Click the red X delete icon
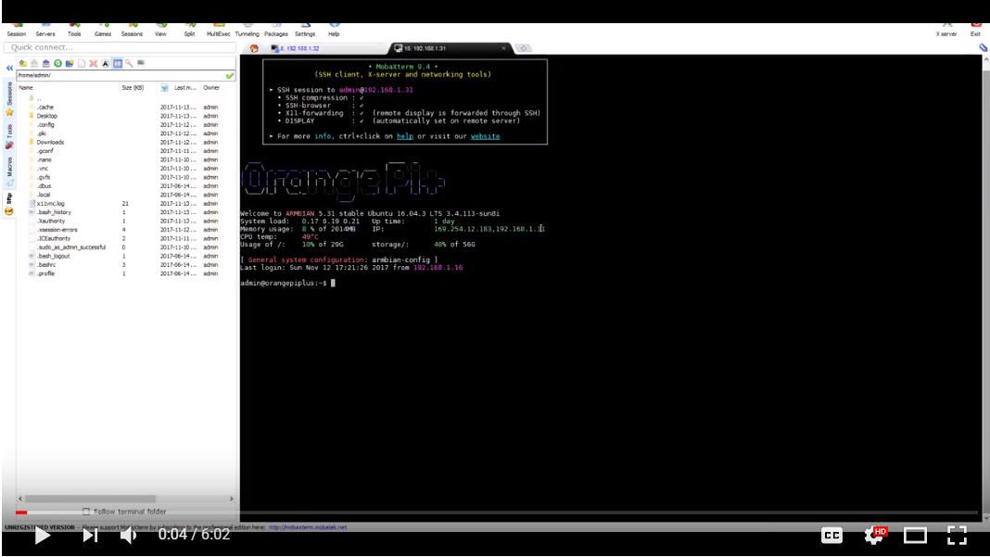 coord(94,63)
